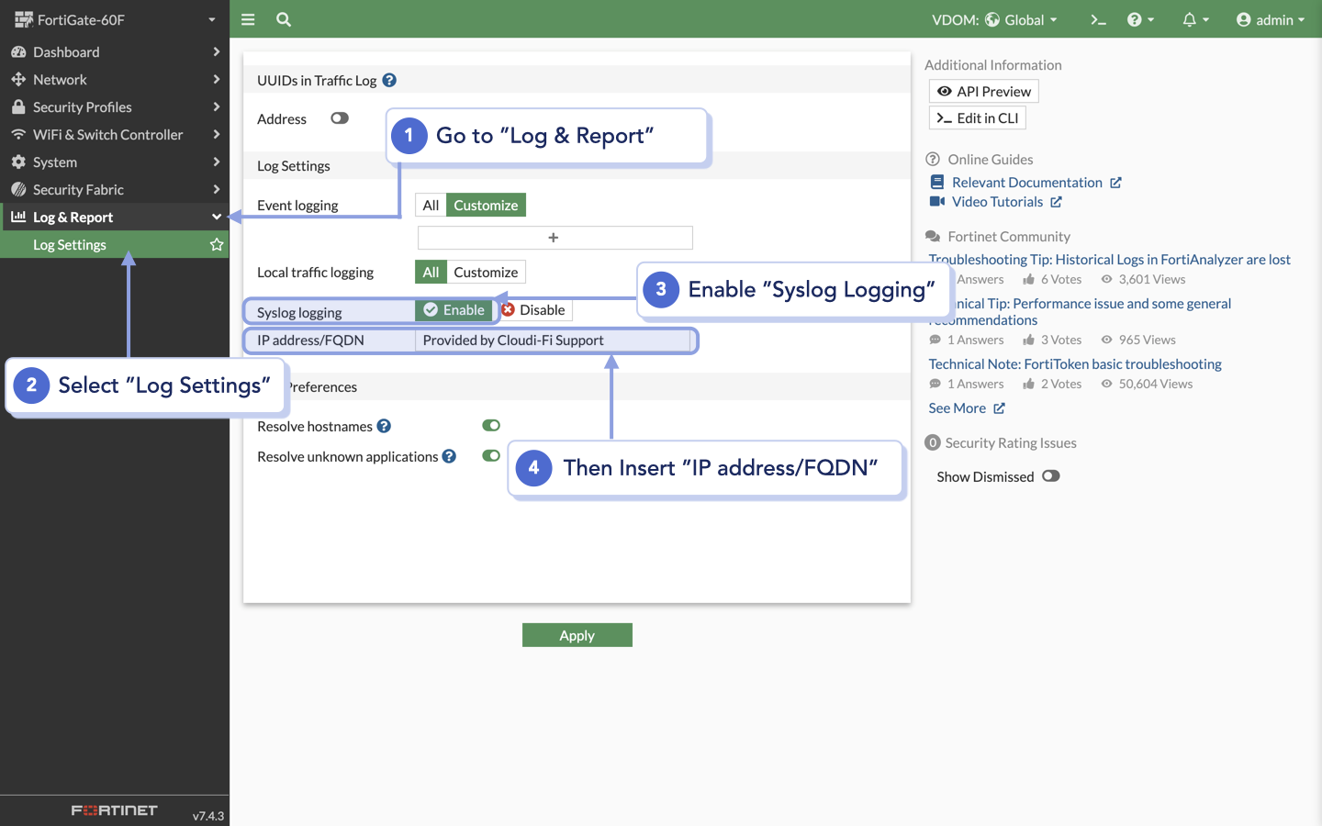The height and width of the screenshot is (826, 1322).
Task: Disable Resolve hostnames
Action: tap(490, 425)
